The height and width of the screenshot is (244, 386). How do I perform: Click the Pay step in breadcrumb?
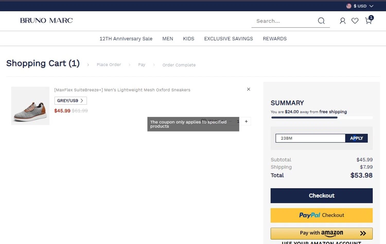(142, 65)
